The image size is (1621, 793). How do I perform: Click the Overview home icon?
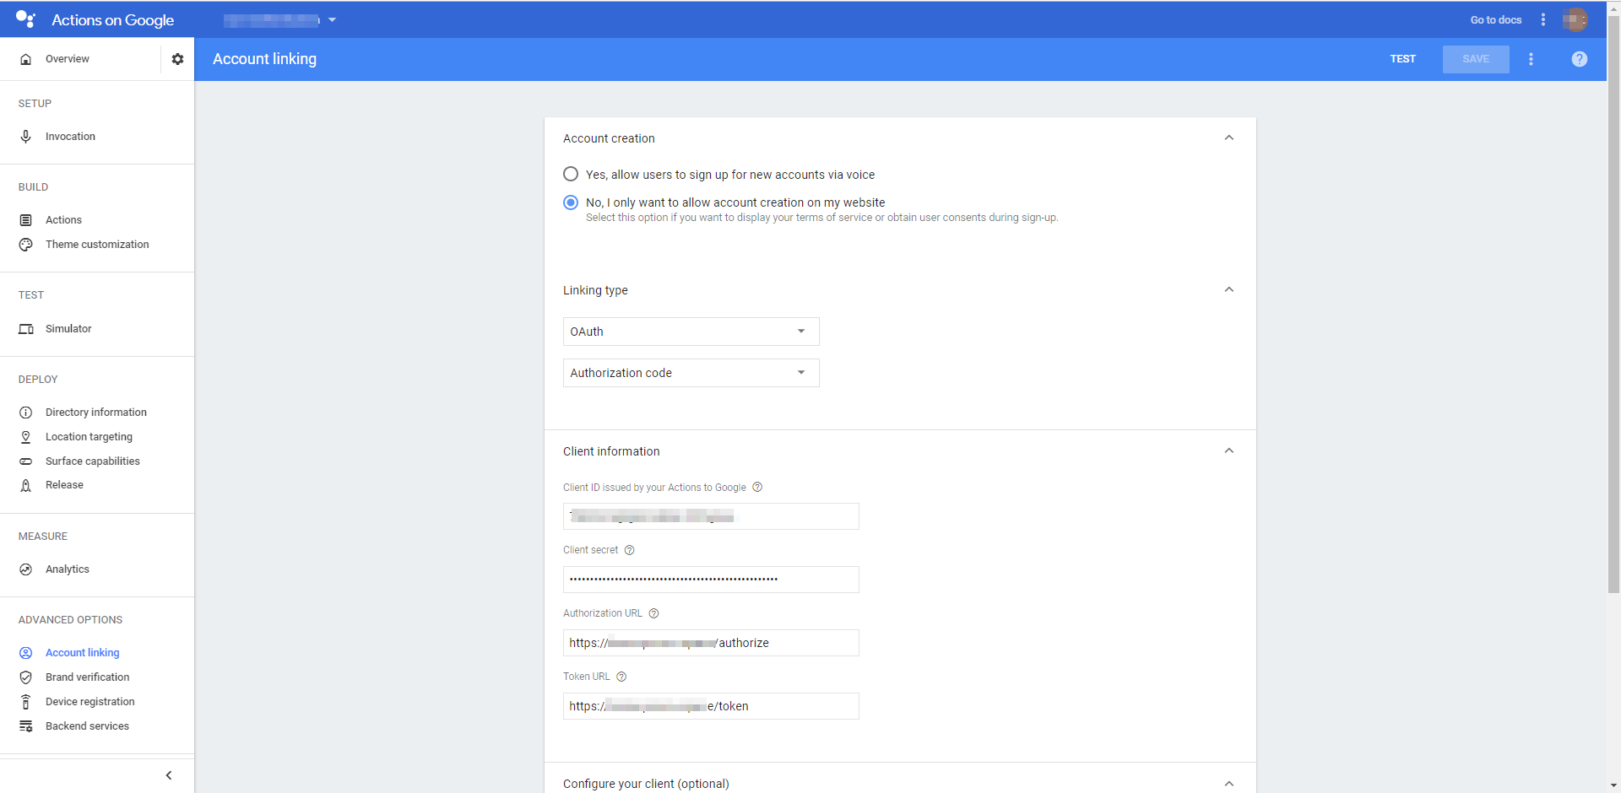click(x=26, y=59)
